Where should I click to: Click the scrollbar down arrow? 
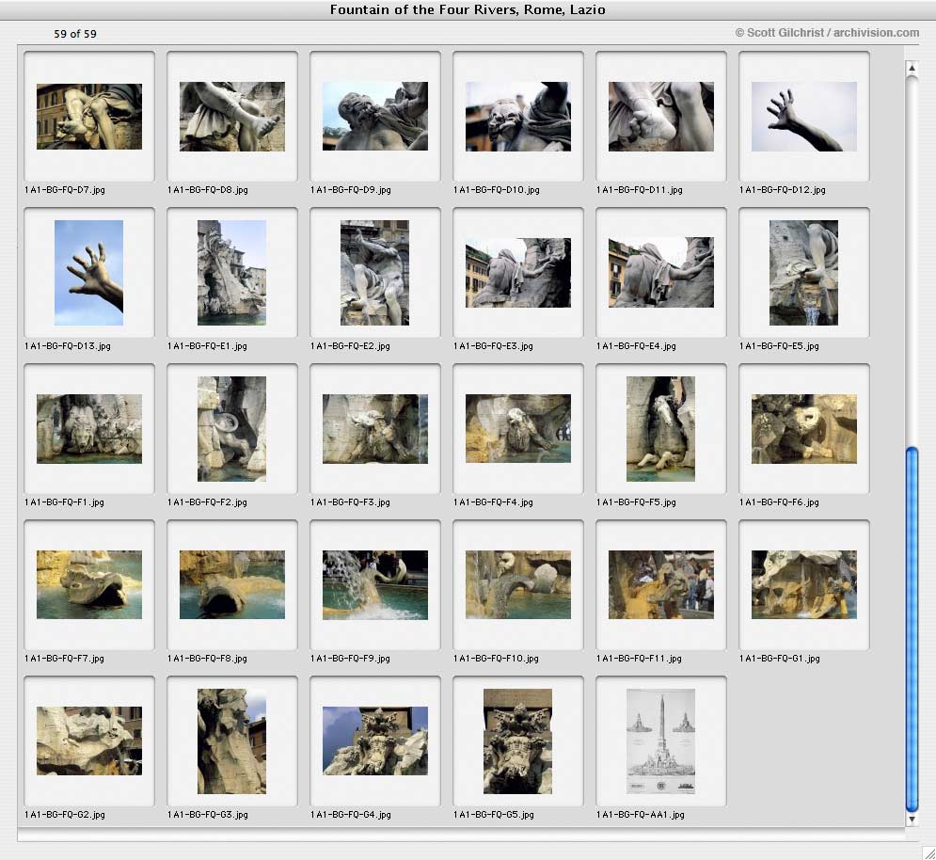pyautogui.click(x=912, y=820)
